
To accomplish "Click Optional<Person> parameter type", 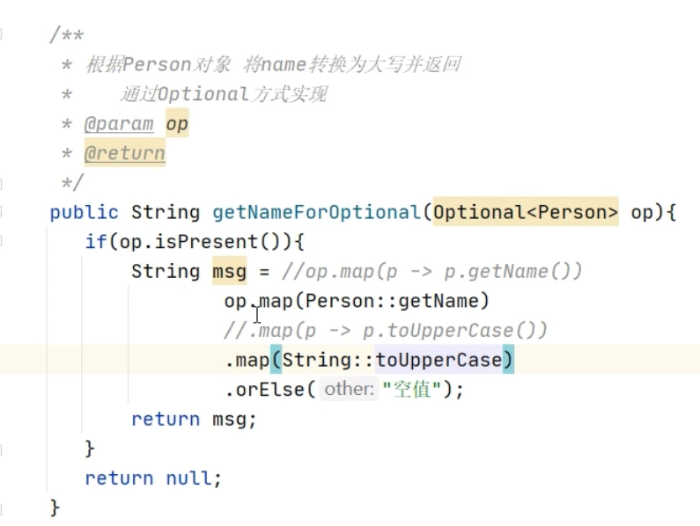I will click(526, 212).
